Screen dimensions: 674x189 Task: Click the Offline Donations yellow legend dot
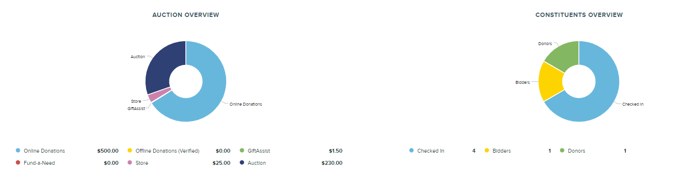point(130,151)
